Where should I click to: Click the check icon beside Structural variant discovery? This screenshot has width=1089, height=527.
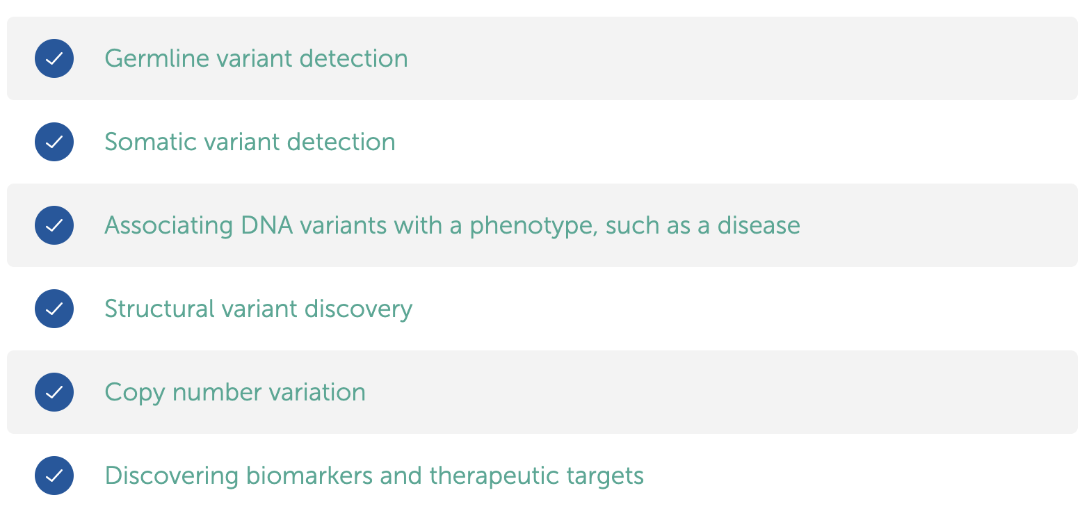pos(54,309)
